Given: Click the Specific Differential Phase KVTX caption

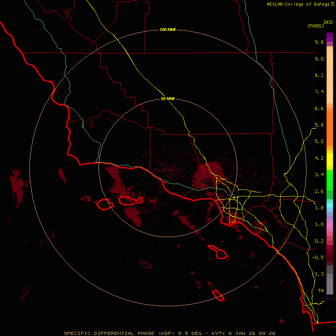Looking at the screenshot, I should pos(169,333).
